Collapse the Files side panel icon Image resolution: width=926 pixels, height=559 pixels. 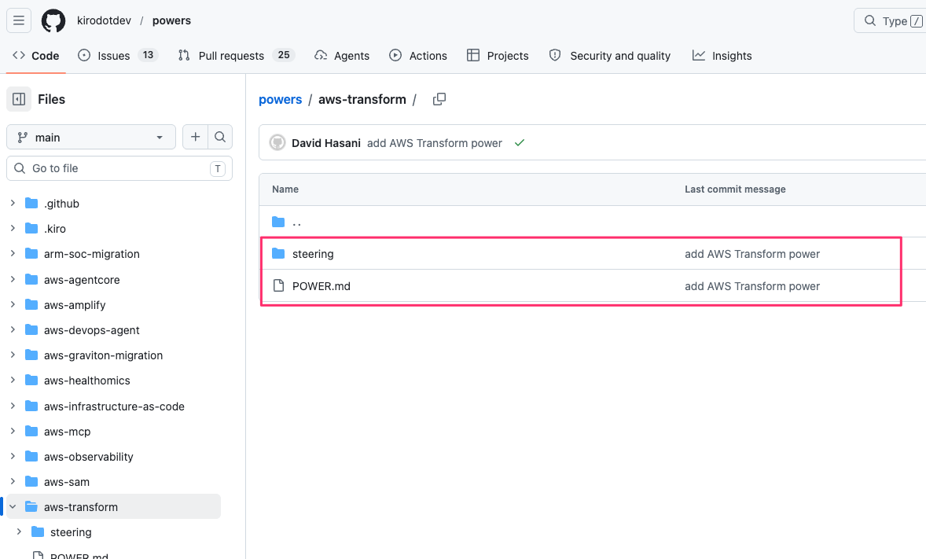pos(19,99)
